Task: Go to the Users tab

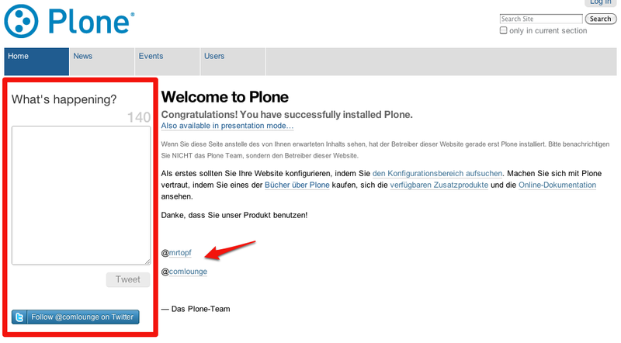Action: [x=214, y=57]
